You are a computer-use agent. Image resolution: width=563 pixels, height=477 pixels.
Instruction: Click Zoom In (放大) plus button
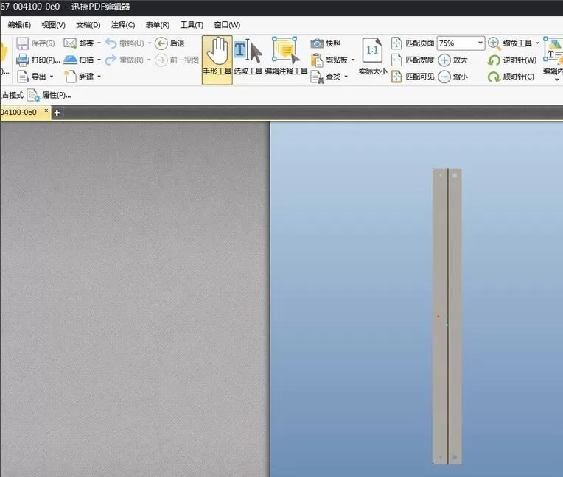[x=444, y=60]
